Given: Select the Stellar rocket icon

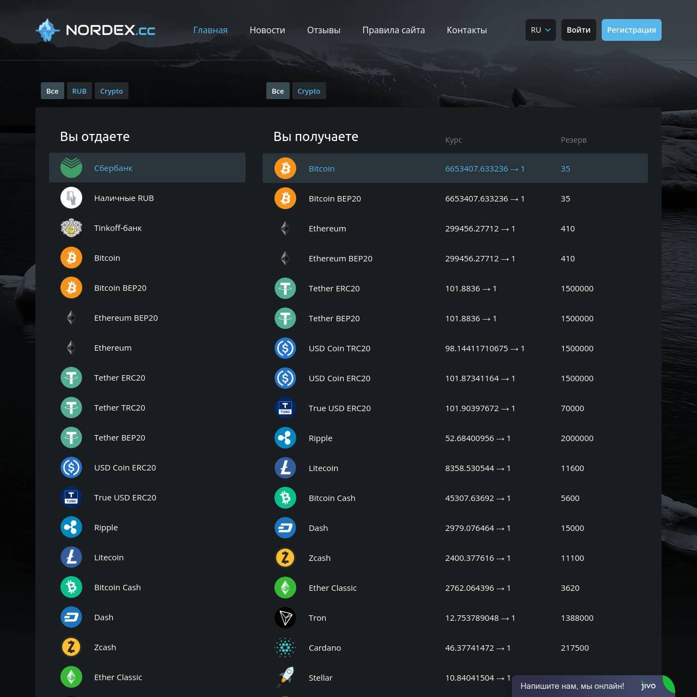Looking at the screenshot, I should [285, 677].
